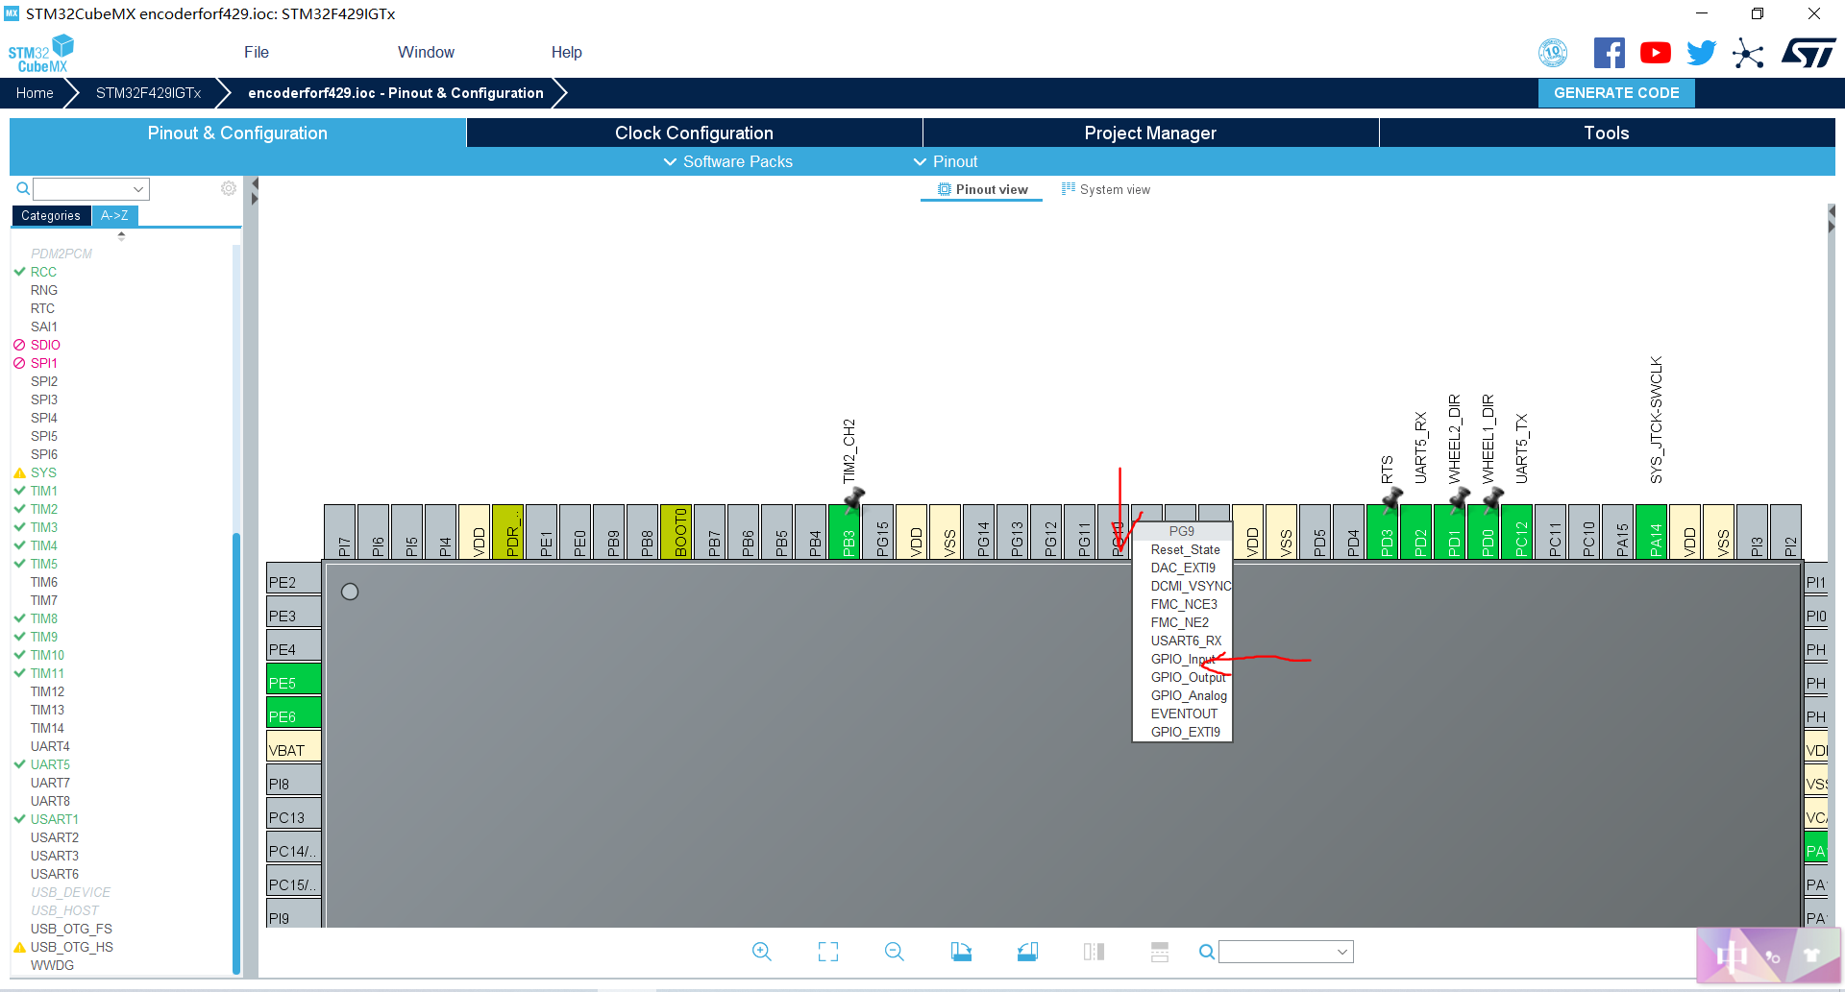Click the STM32F429IGTx breadcrumb
Image resolution: width=1845 pixels, height=992 pixels.
pyautogui.click(x=148, y=93)
